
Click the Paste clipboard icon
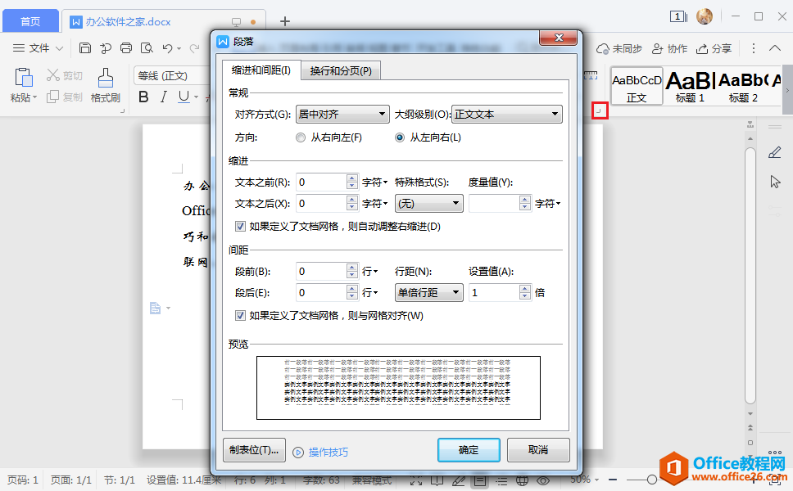[x=23, y=78]
